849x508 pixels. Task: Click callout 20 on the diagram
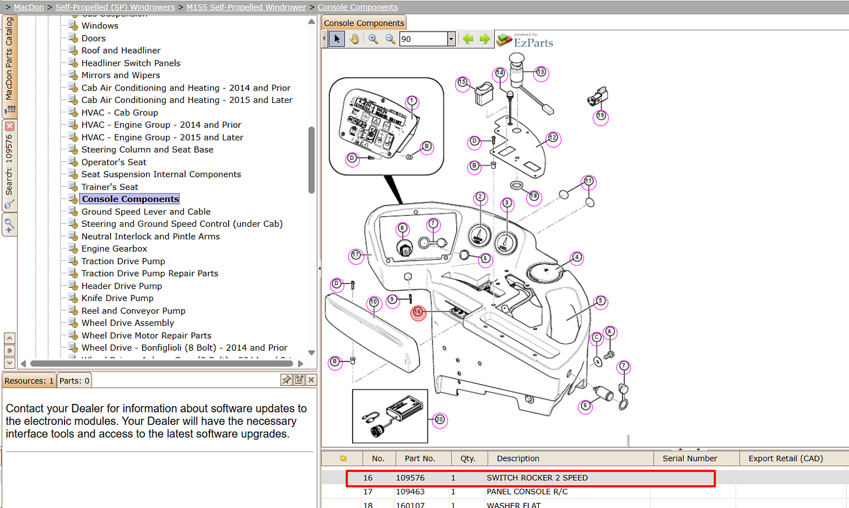pyautogui.click(x=440, y=420)
